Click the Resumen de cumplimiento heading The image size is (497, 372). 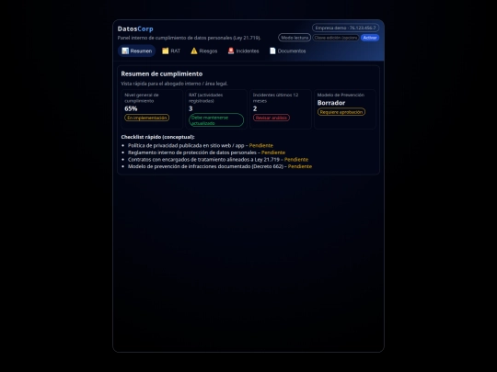pyautogui.click(x=162, y=73)
